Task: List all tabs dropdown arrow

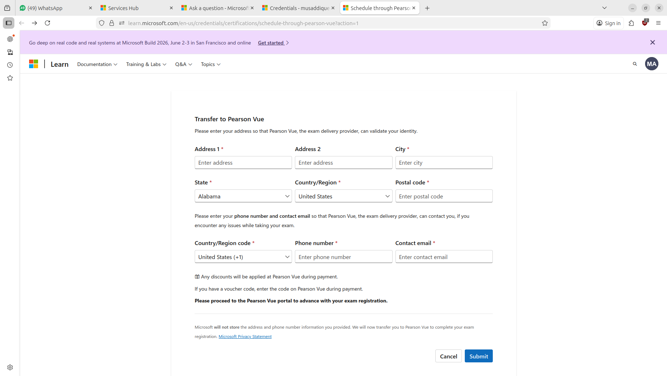Action: click(605, 8)
